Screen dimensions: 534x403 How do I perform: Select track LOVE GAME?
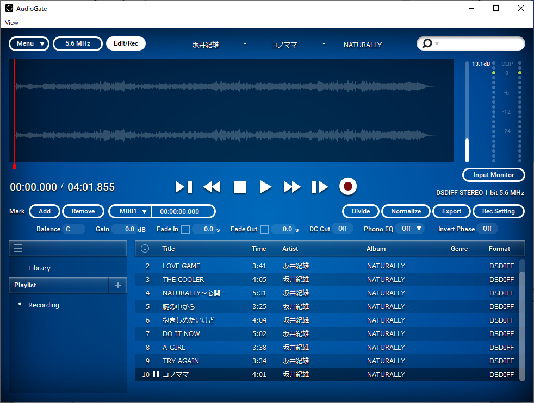327,266
